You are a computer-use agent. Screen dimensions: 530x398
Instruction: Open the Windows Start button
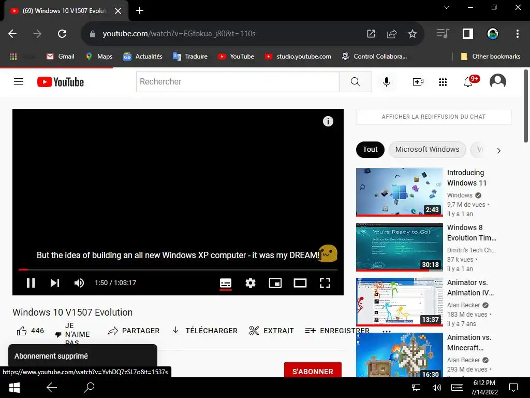click(x=14, y=388)
